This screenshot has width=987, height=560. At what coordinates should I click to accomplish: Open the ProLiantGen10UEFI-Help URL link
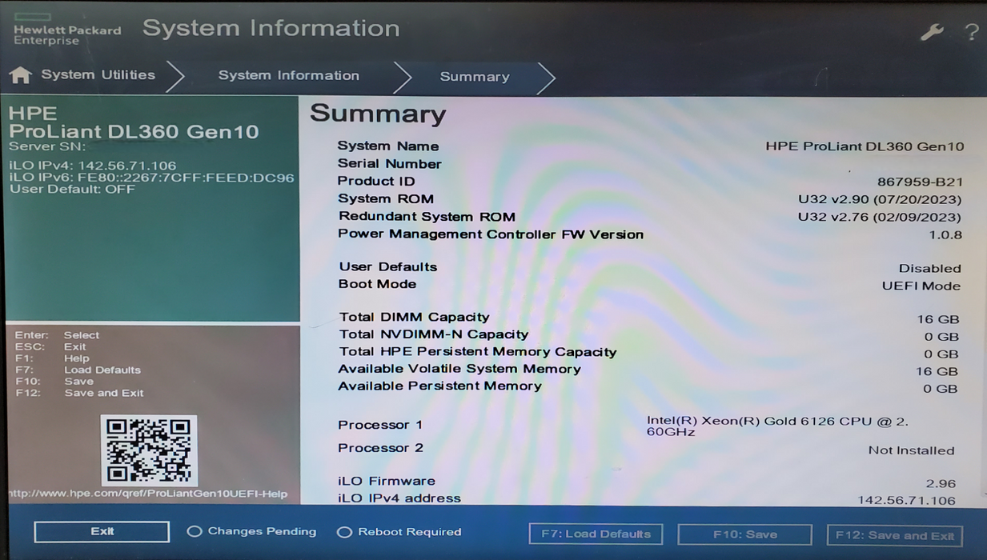[x=149, y=494]
